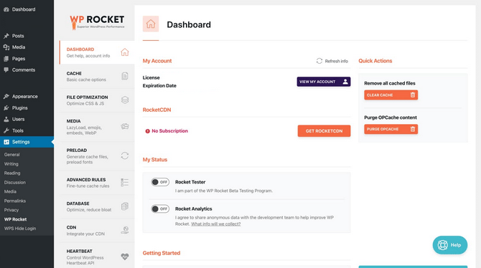Image resolution: width=481 pixels, height=268 pixels.
Task: Select the Database stack icon
Action: (x=124, y=206)
